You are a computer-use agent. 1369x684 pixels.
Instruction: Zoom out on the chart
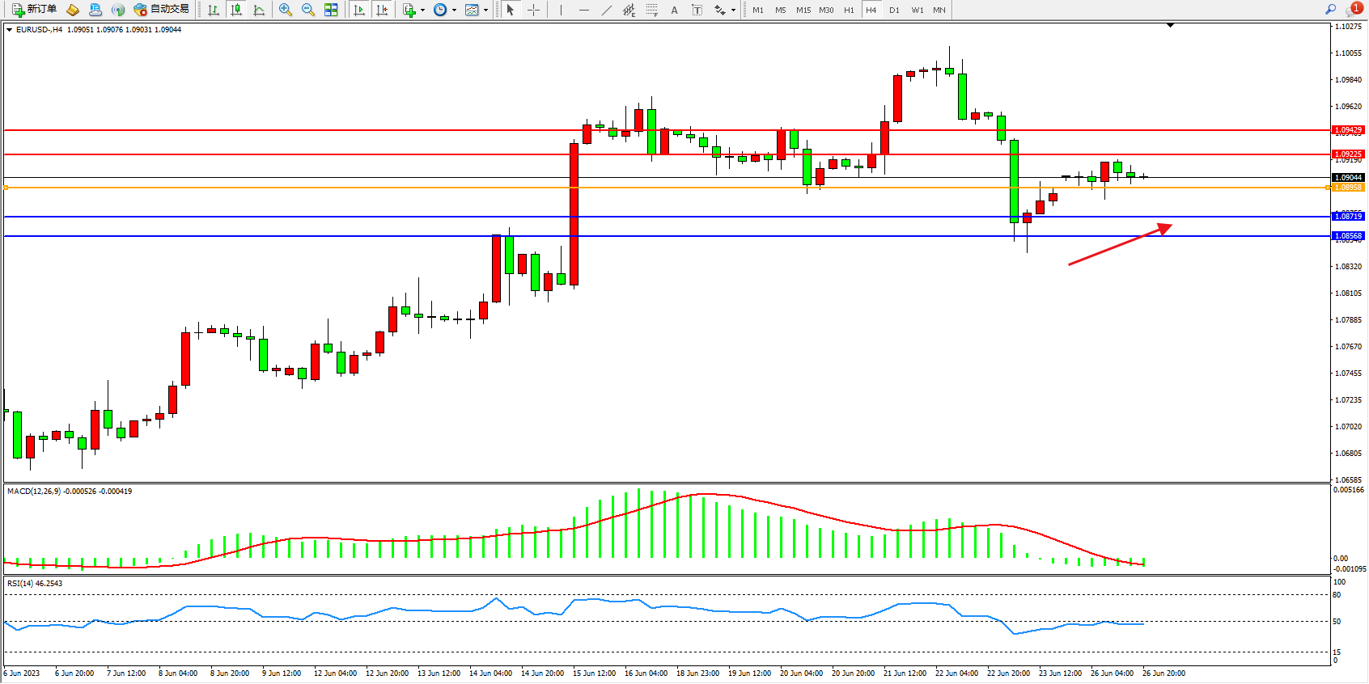308,10
